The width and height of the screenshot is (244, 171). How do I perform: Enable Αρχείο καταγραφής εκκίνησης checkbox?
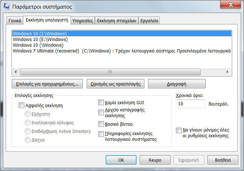tap(101, 112)
